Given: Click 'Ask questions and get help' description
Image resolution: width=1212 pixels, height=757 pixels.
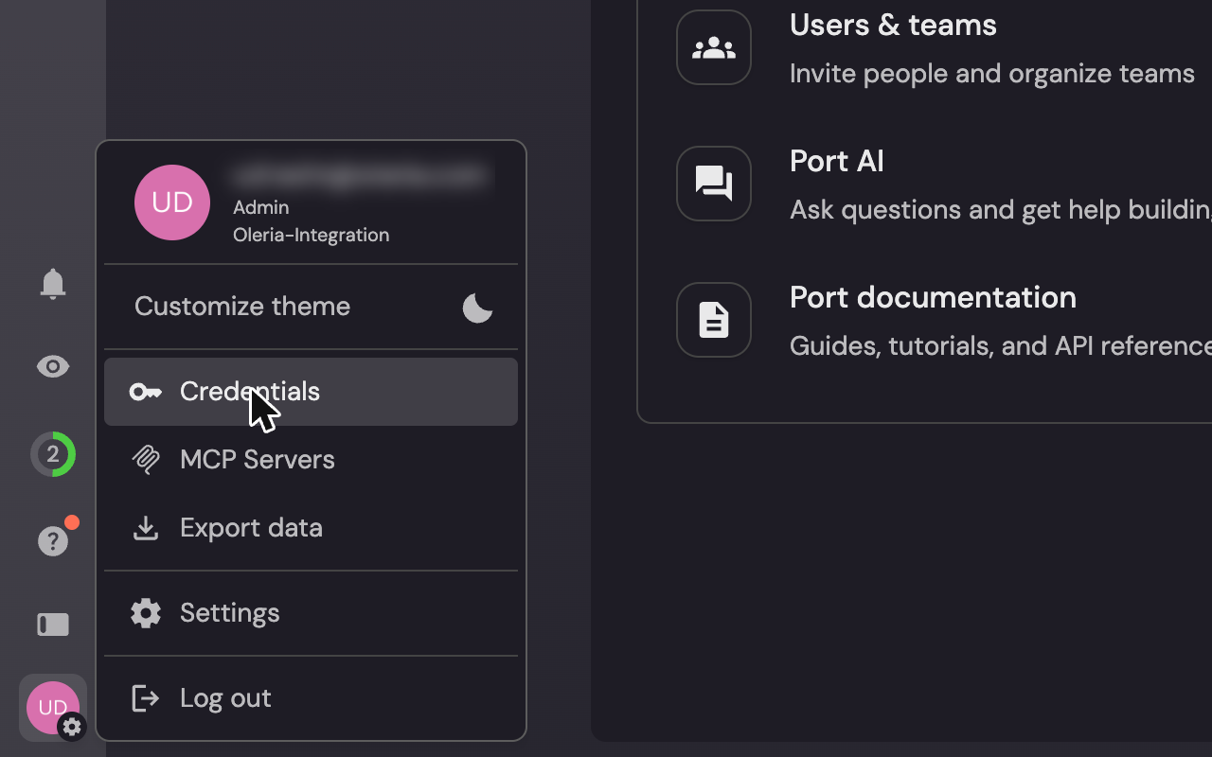Looking at the screenshot, I should pos(1001,210).
